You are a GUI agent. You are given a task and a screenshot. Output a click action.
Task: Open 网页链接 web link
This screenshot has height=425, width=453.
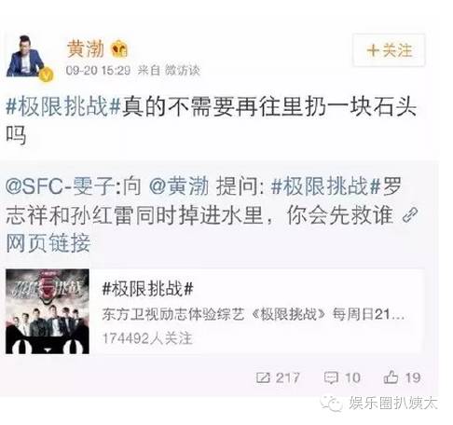click(48, 243)
